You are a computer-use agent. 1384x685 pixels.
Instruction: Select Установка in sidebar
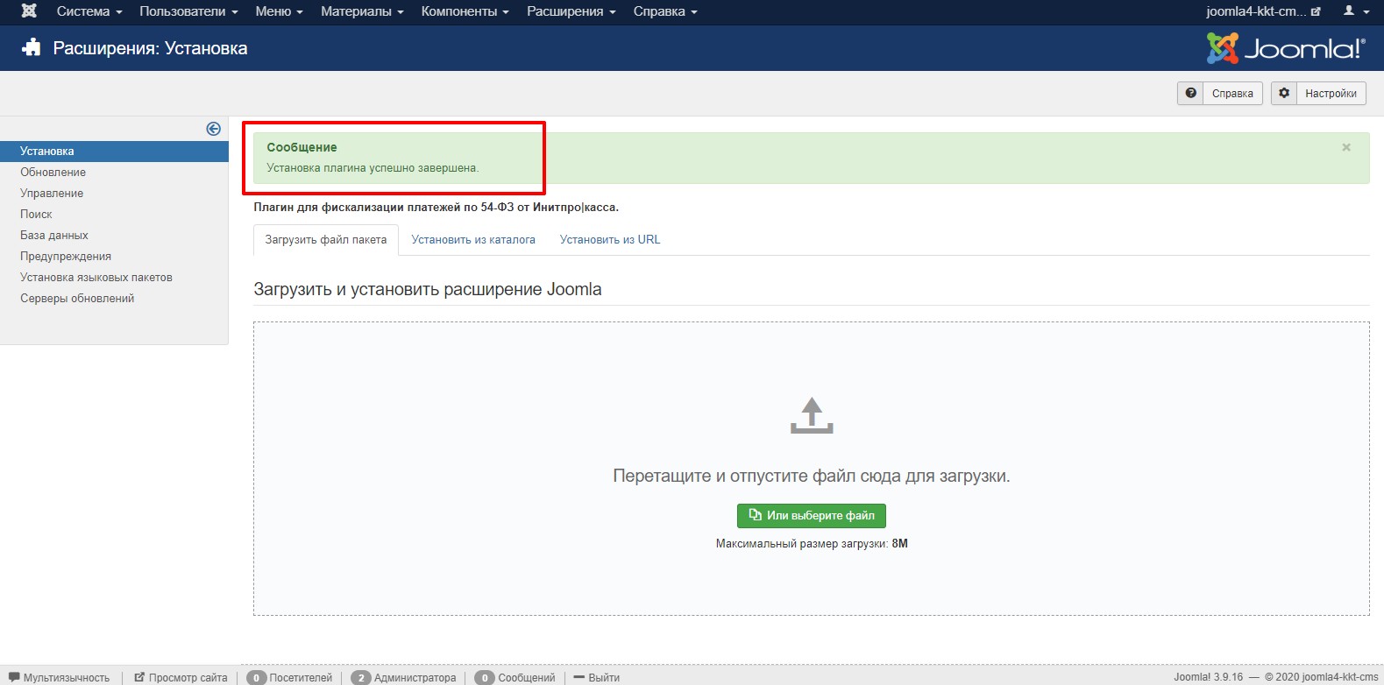[114, 152]
